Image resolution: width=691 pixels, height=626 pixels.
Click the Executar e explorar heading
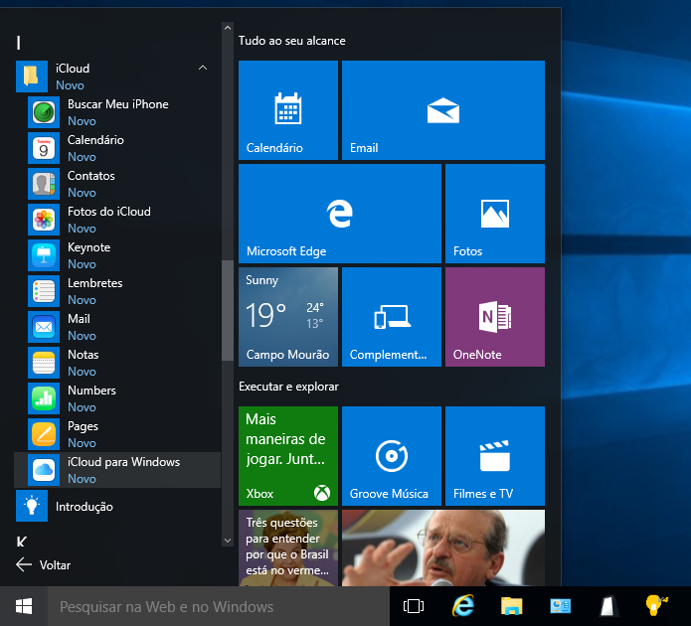coord(288,387)
